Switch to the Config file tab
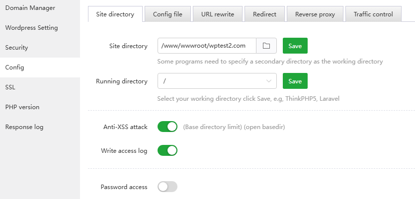This screenshot has height=199, width=415. tap(167, 14)
